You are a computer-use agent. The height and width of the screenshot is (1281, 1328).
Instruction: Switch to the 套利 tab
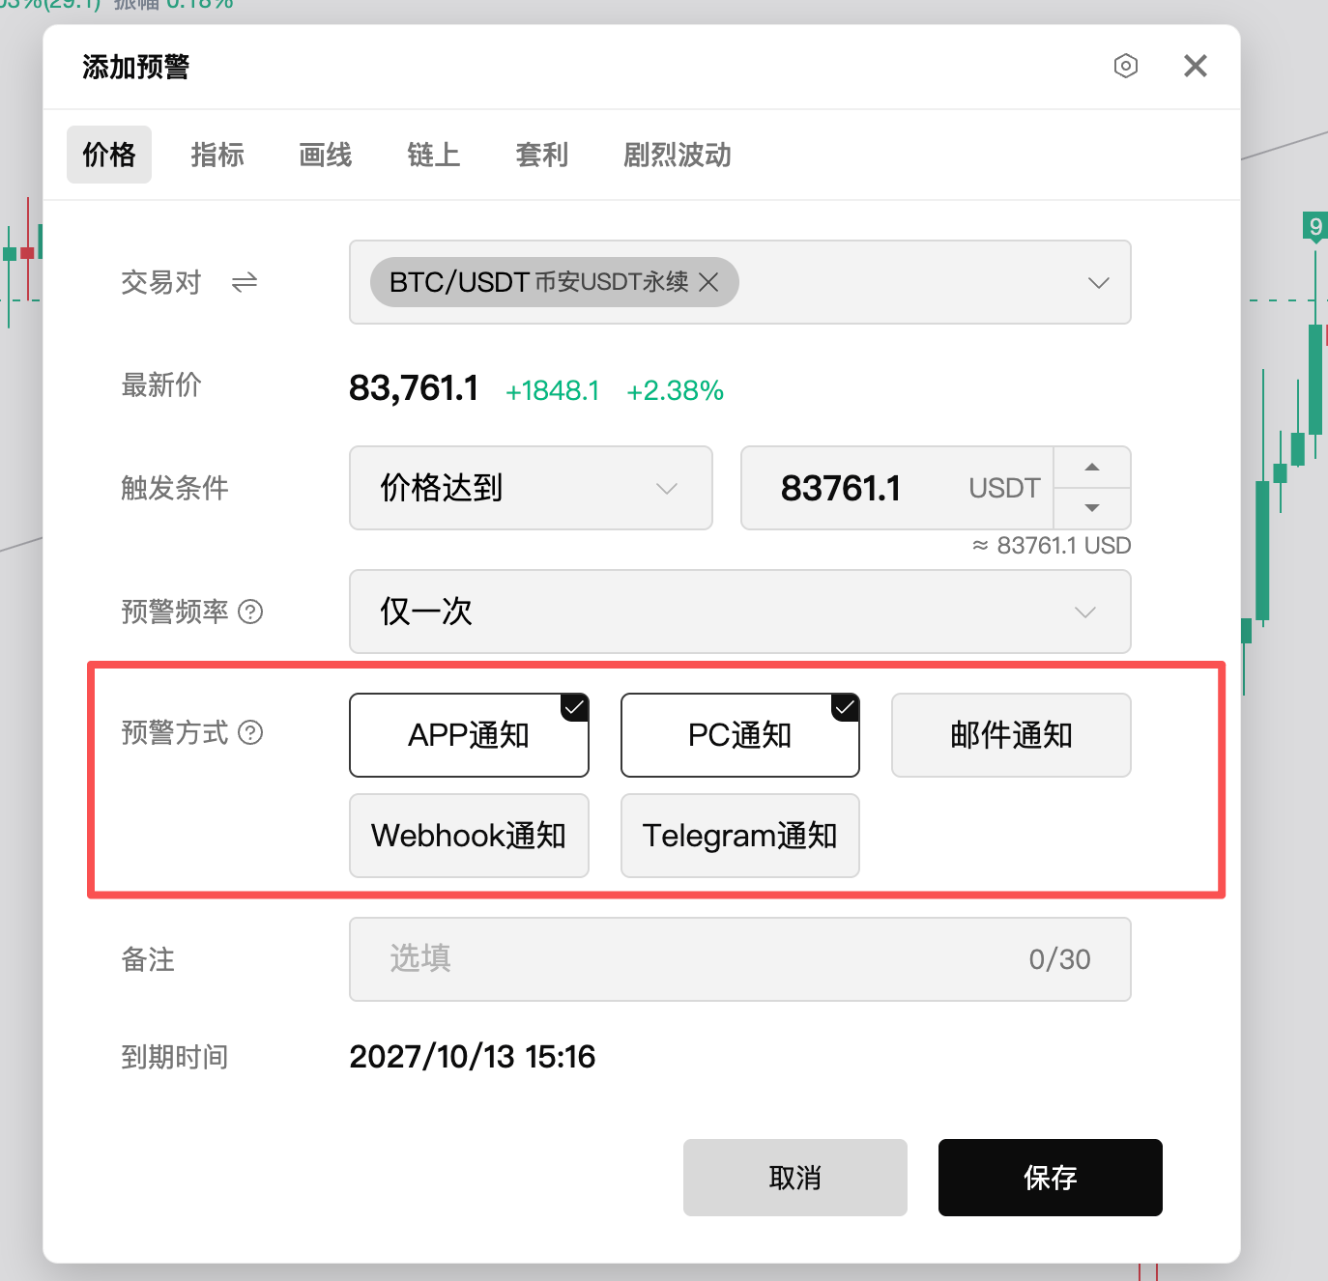pos(542,155)
